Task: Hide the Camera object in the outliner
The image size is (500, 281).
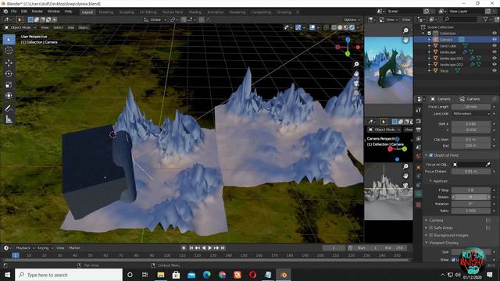Action: [495, 40]
